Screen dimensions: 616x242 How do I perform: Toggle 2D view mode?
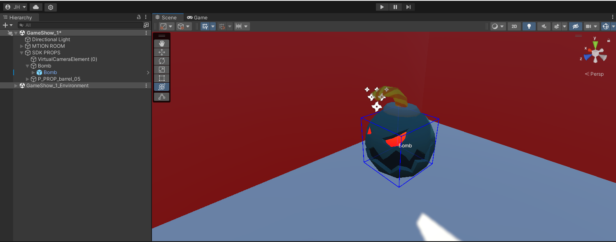(x=514, y=26)
